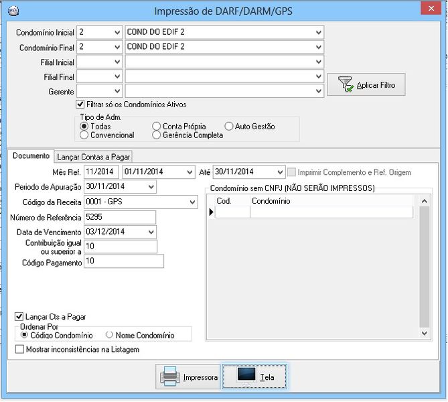Click the empty Condomínio cell in grid
448x402 pixels.
tap(331, 212)
